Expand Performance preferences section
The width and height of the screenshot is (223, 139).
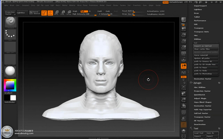[x=200, y=21]
